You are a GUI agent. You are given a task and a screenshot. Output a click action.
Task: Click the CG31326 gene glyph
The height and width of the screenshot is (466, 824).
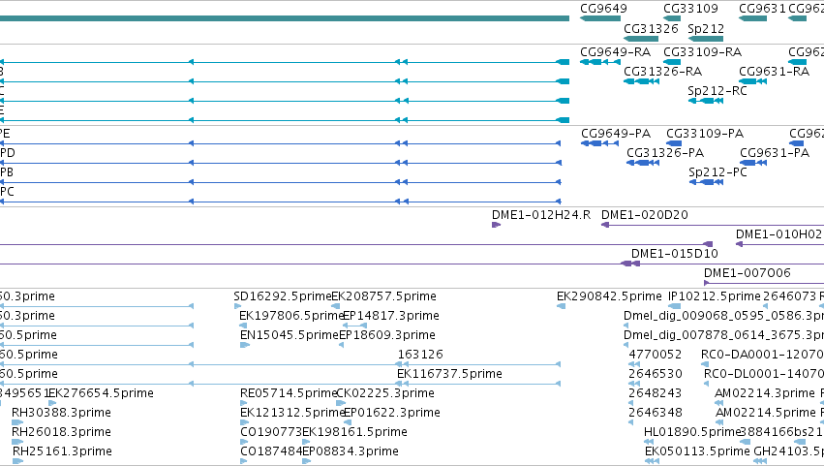pos(641,39)
